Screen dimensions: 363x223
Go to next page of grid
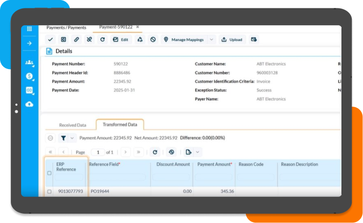[126, 152]
